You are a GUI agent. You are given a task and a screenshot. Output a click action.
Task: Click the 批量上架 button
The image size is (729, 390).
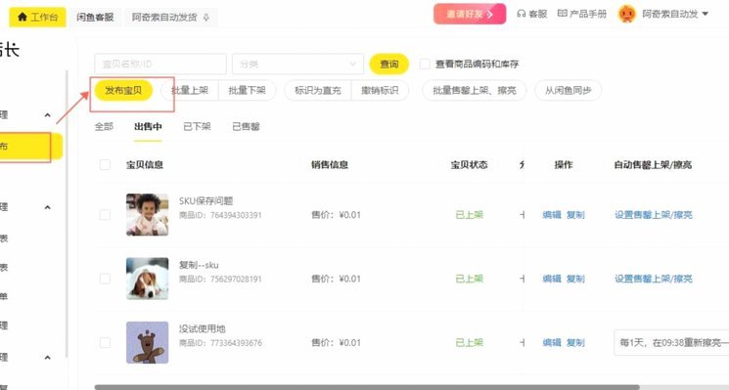click(x=189, y=90)
